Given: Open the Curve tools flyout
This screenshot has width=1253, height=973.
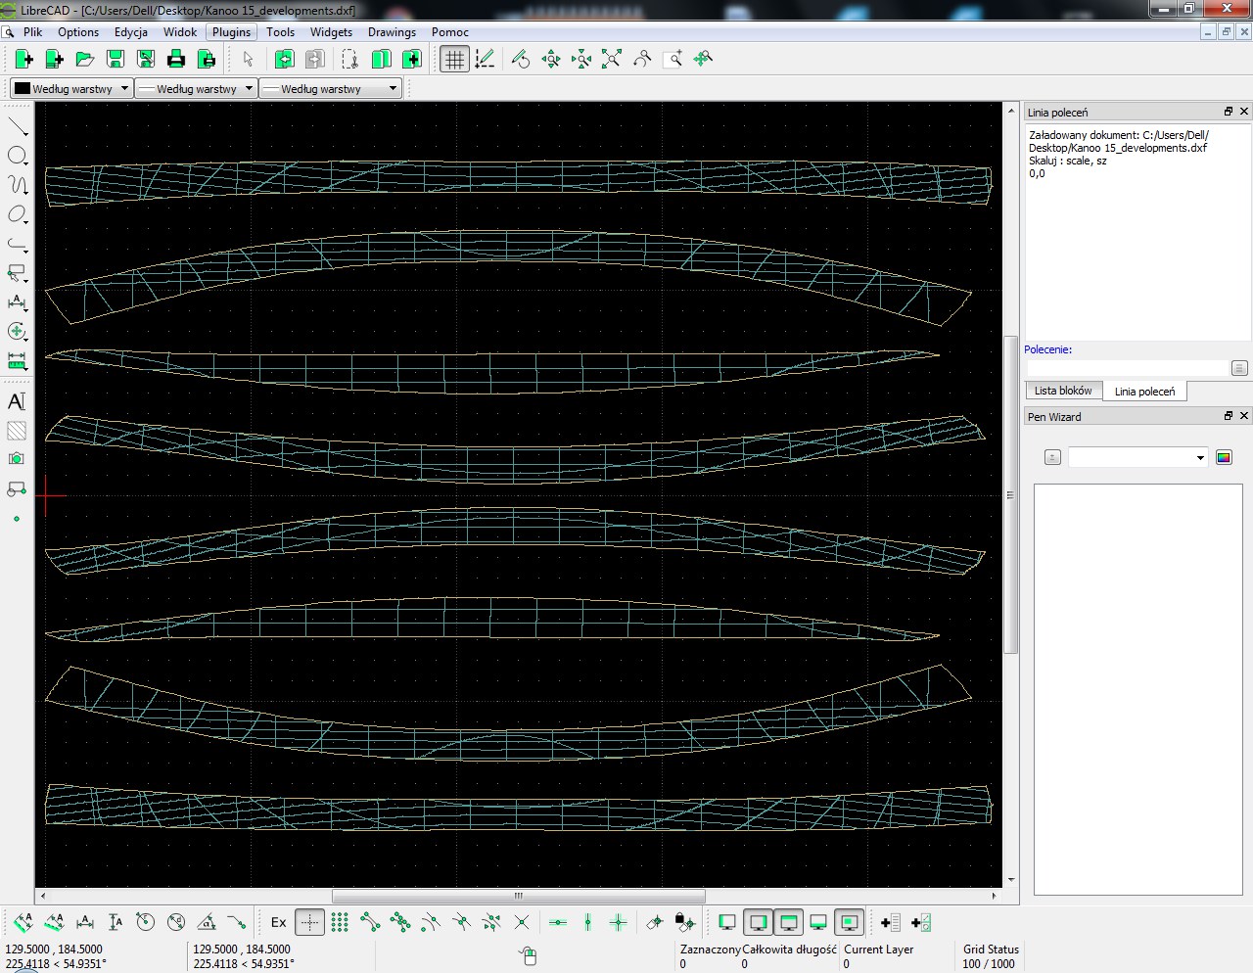Looking at the screenshot, I should point(18,185).
